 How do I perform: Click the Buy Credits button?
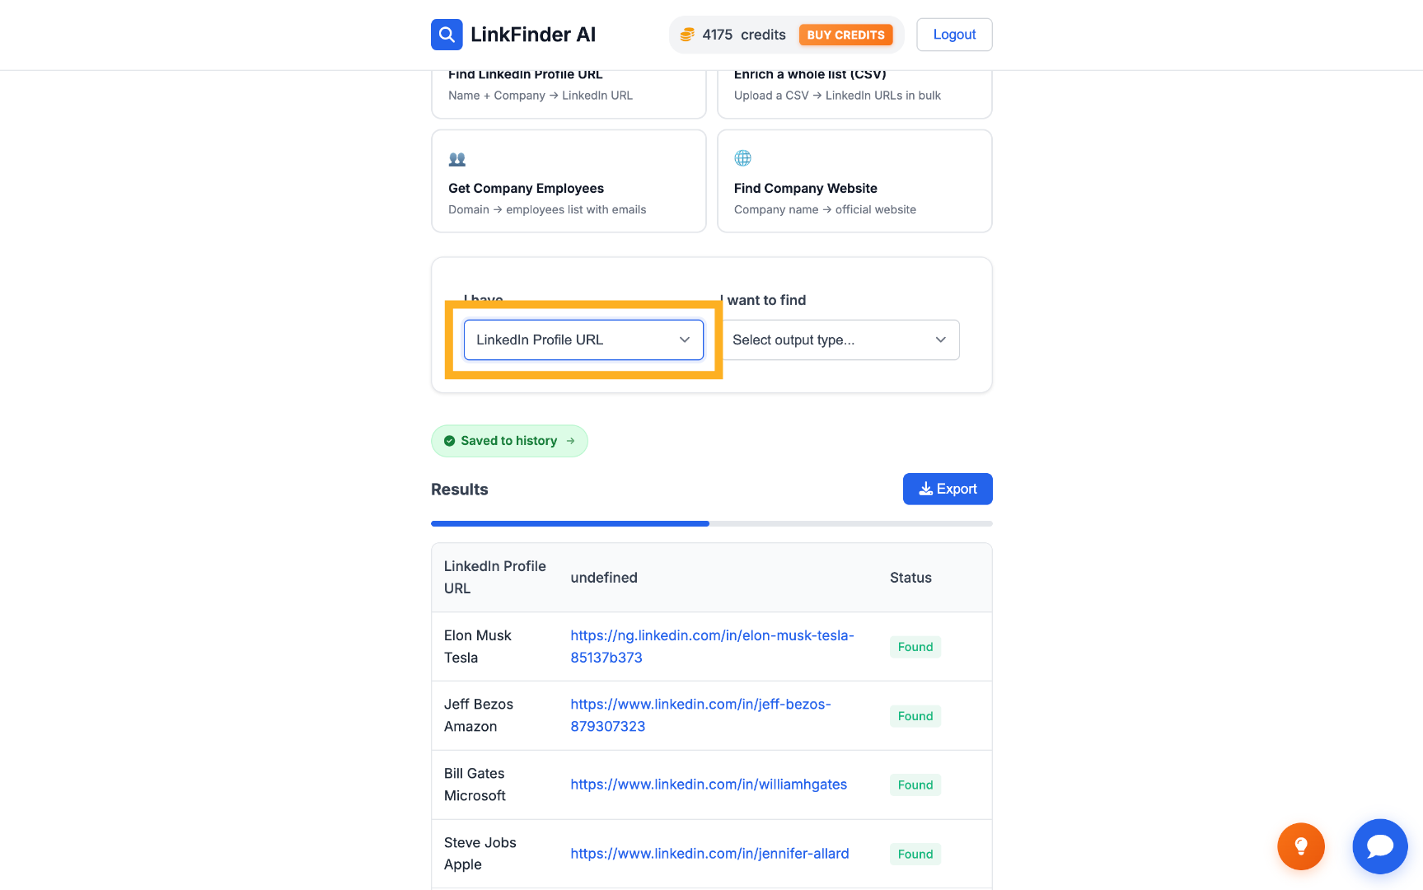click(845, 35)
